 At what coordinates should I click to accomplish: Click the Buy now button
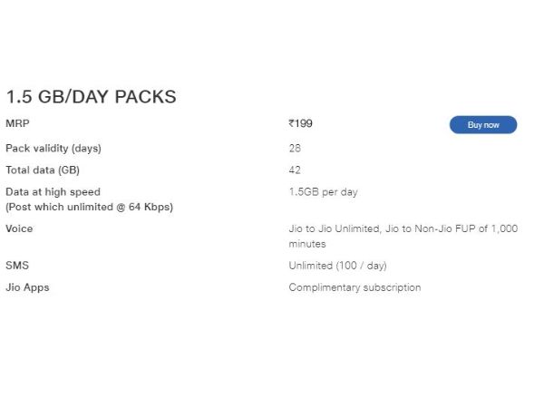point(482,125)
